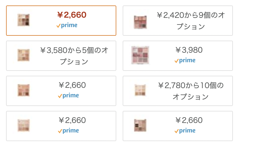This screenshot has height=149, width=255.
Task: Click the palette thumbnail in the orange-bordered selected option
Action: click(24, 20)
